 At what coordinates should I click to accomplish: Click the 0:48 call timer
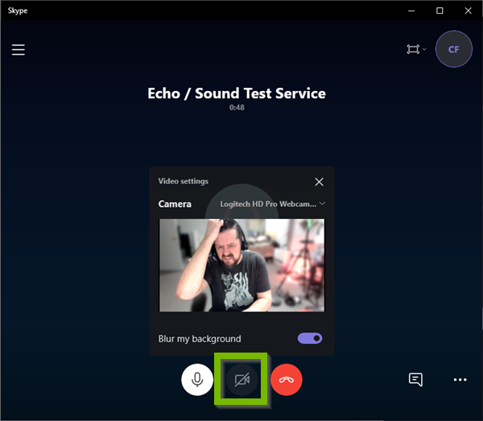tap(237, 108)
